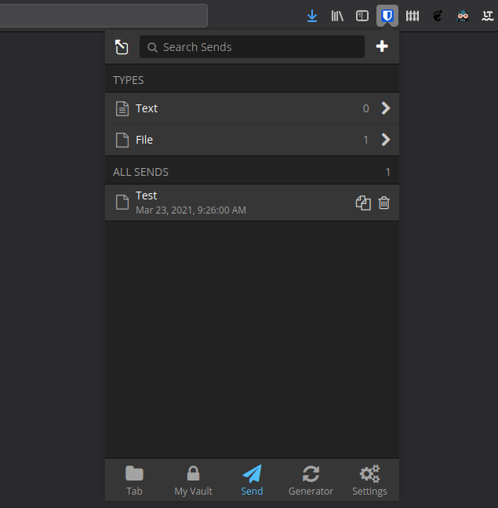Screen dimensions: 498x508
Task: Click the GNOME footprint extension icon
Action: pos(438,16)
